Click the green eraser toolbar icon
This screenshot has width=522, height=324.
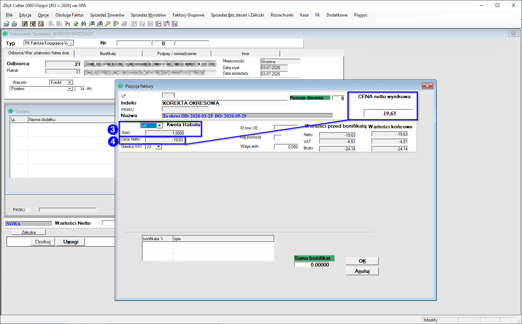[x=75, y=24]
